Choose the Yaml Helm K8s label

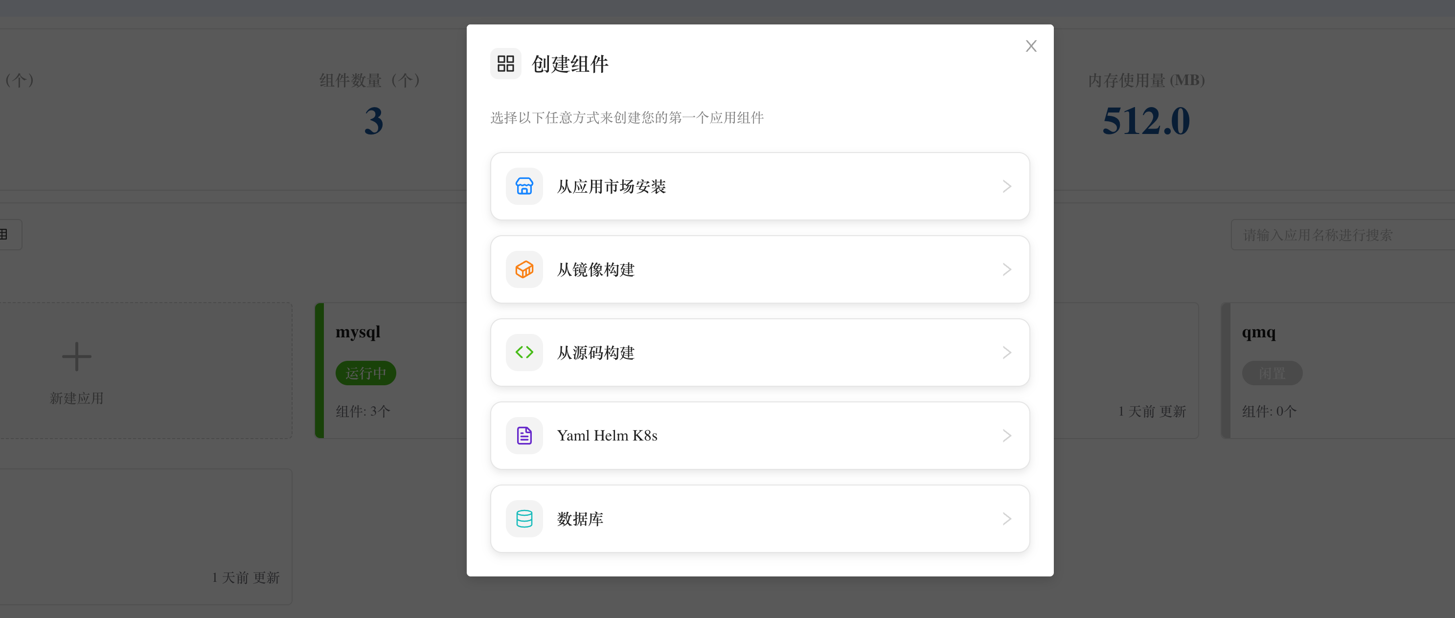[x=607, y=436]
